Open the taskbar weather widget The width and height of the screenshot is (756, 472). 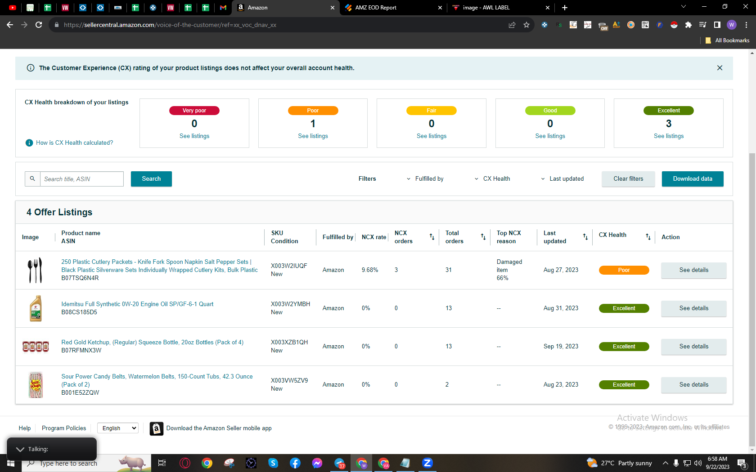pos(619,463)
